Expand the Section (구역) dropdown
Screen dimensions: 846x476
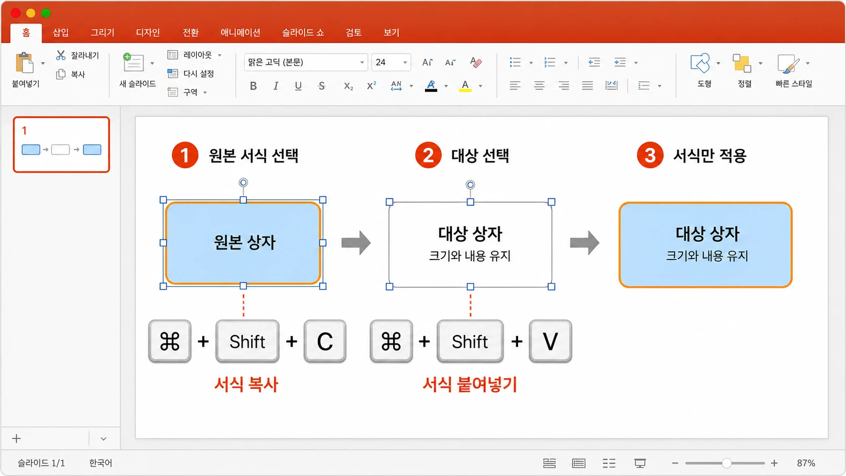[x=205, y=93]
